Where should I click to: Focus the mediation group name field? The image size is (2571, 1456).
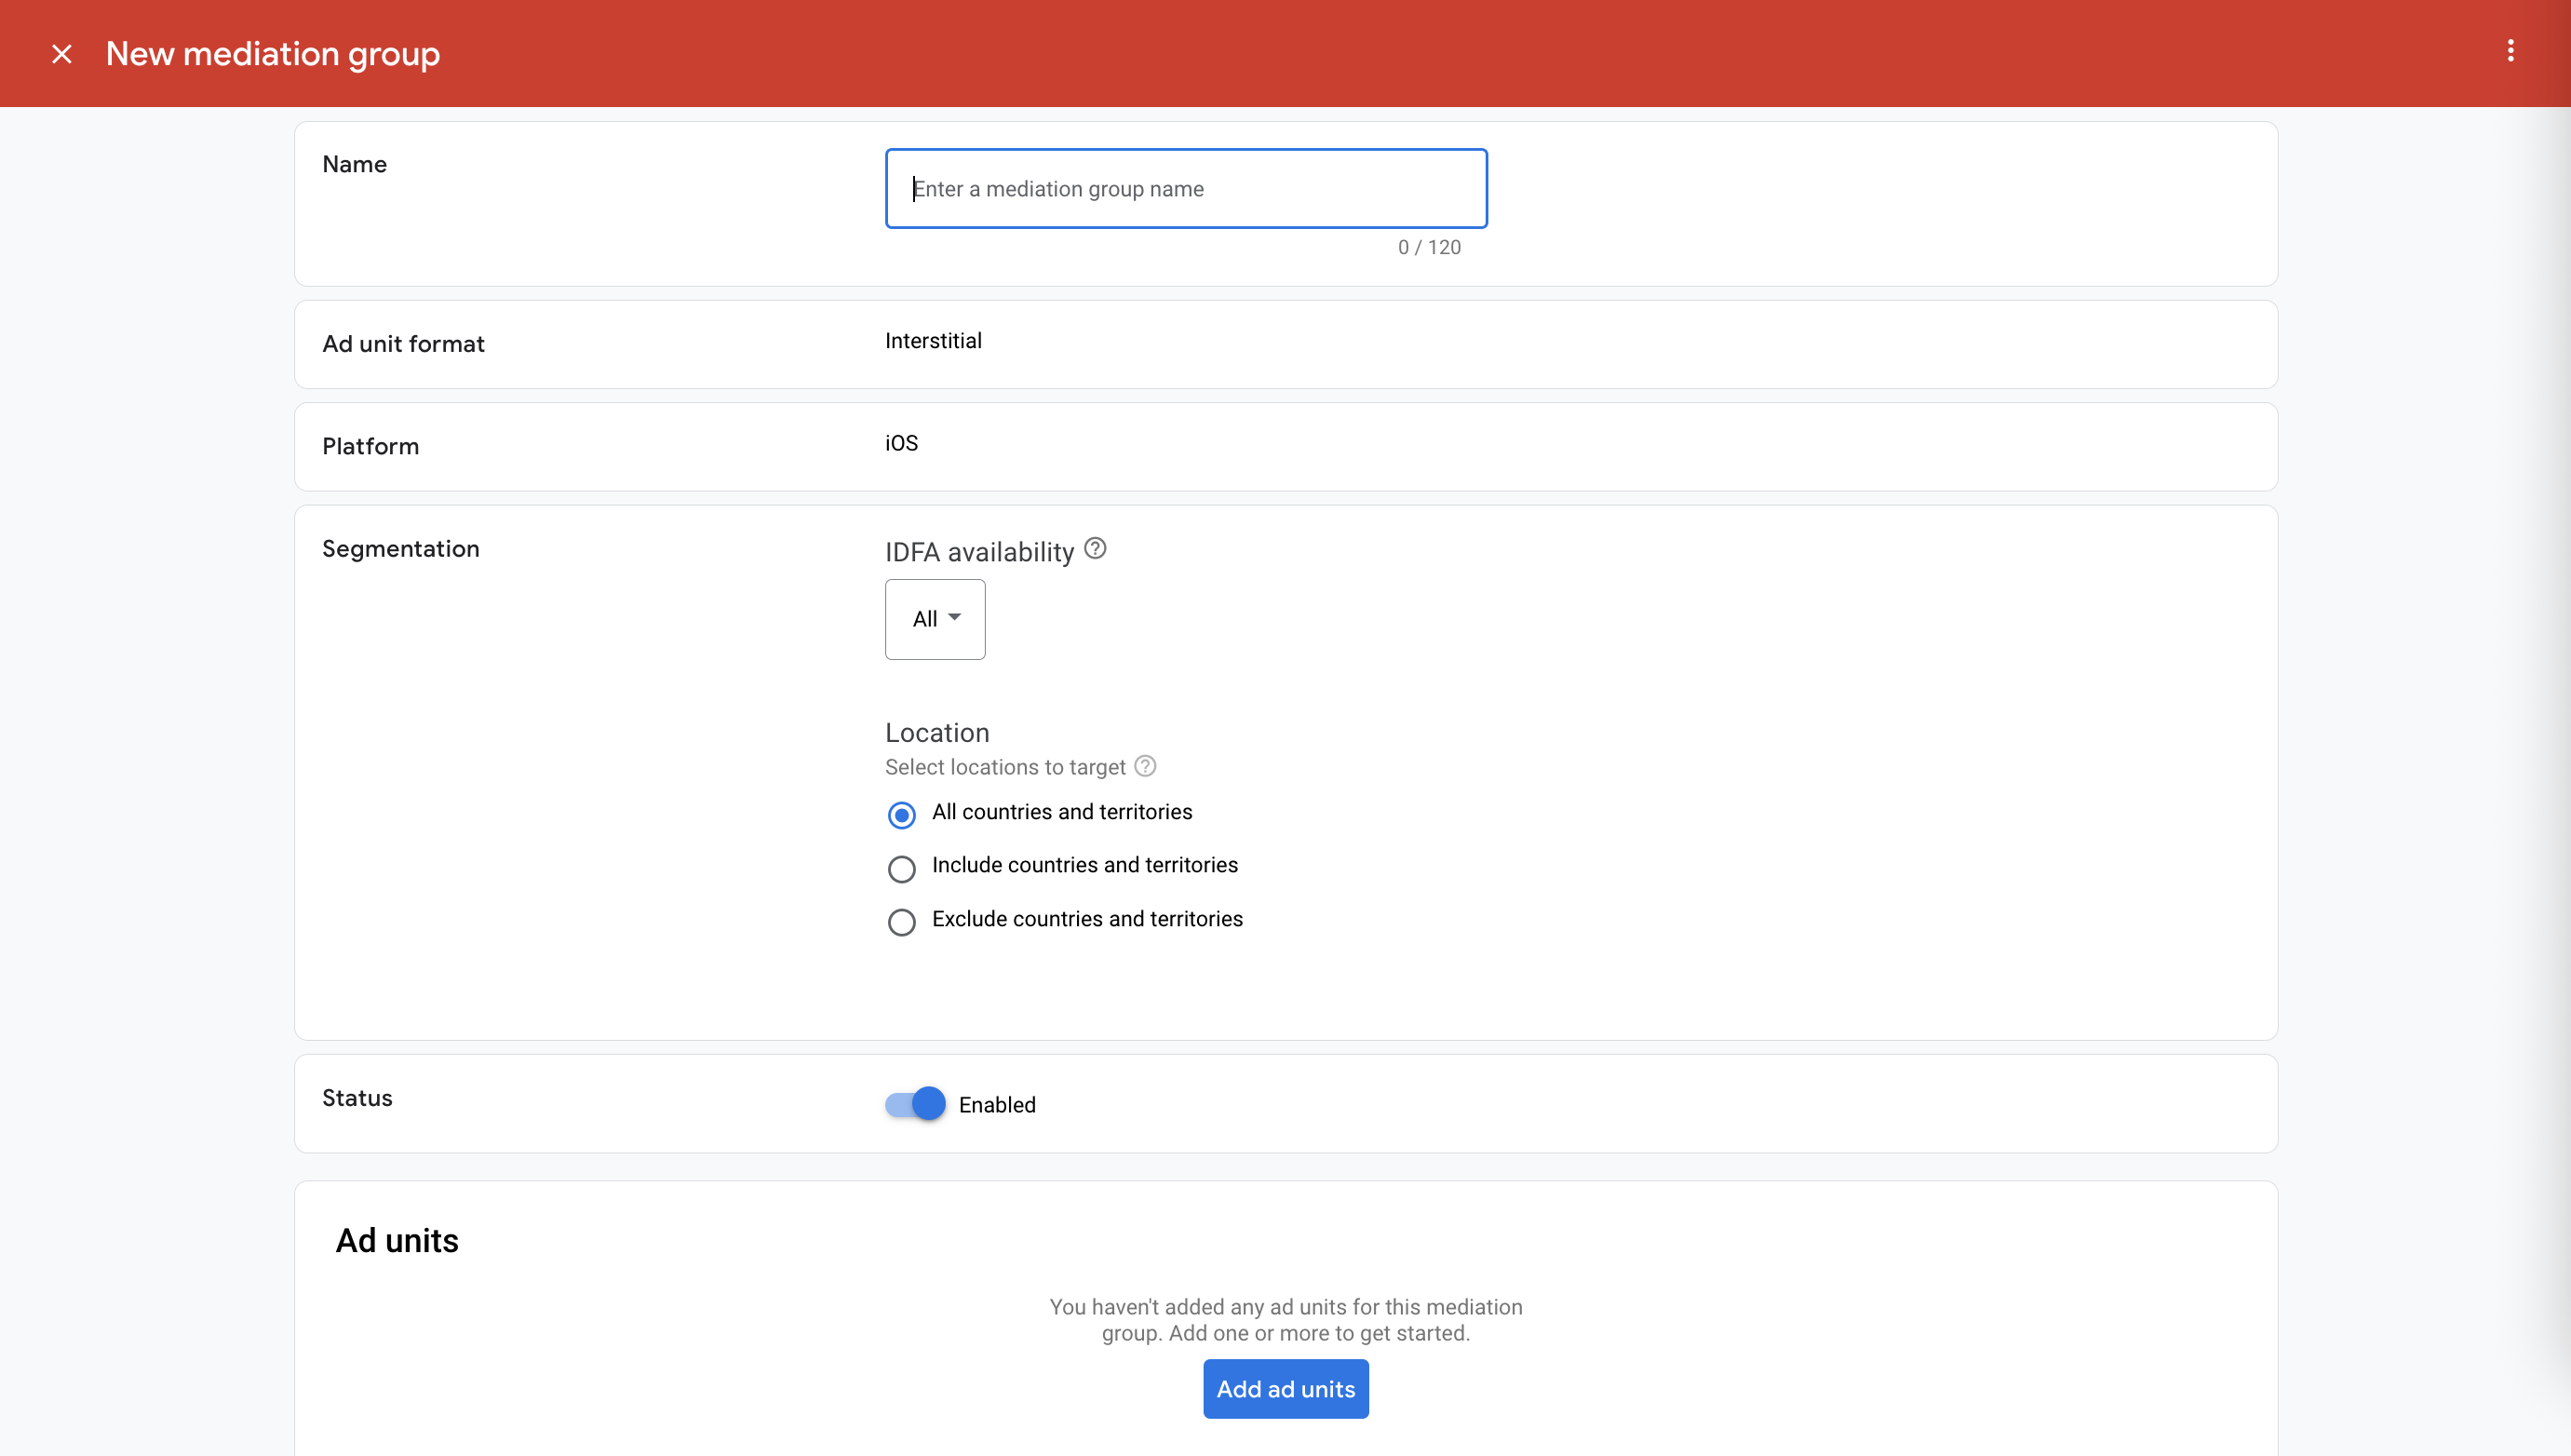pos(1186,189)
